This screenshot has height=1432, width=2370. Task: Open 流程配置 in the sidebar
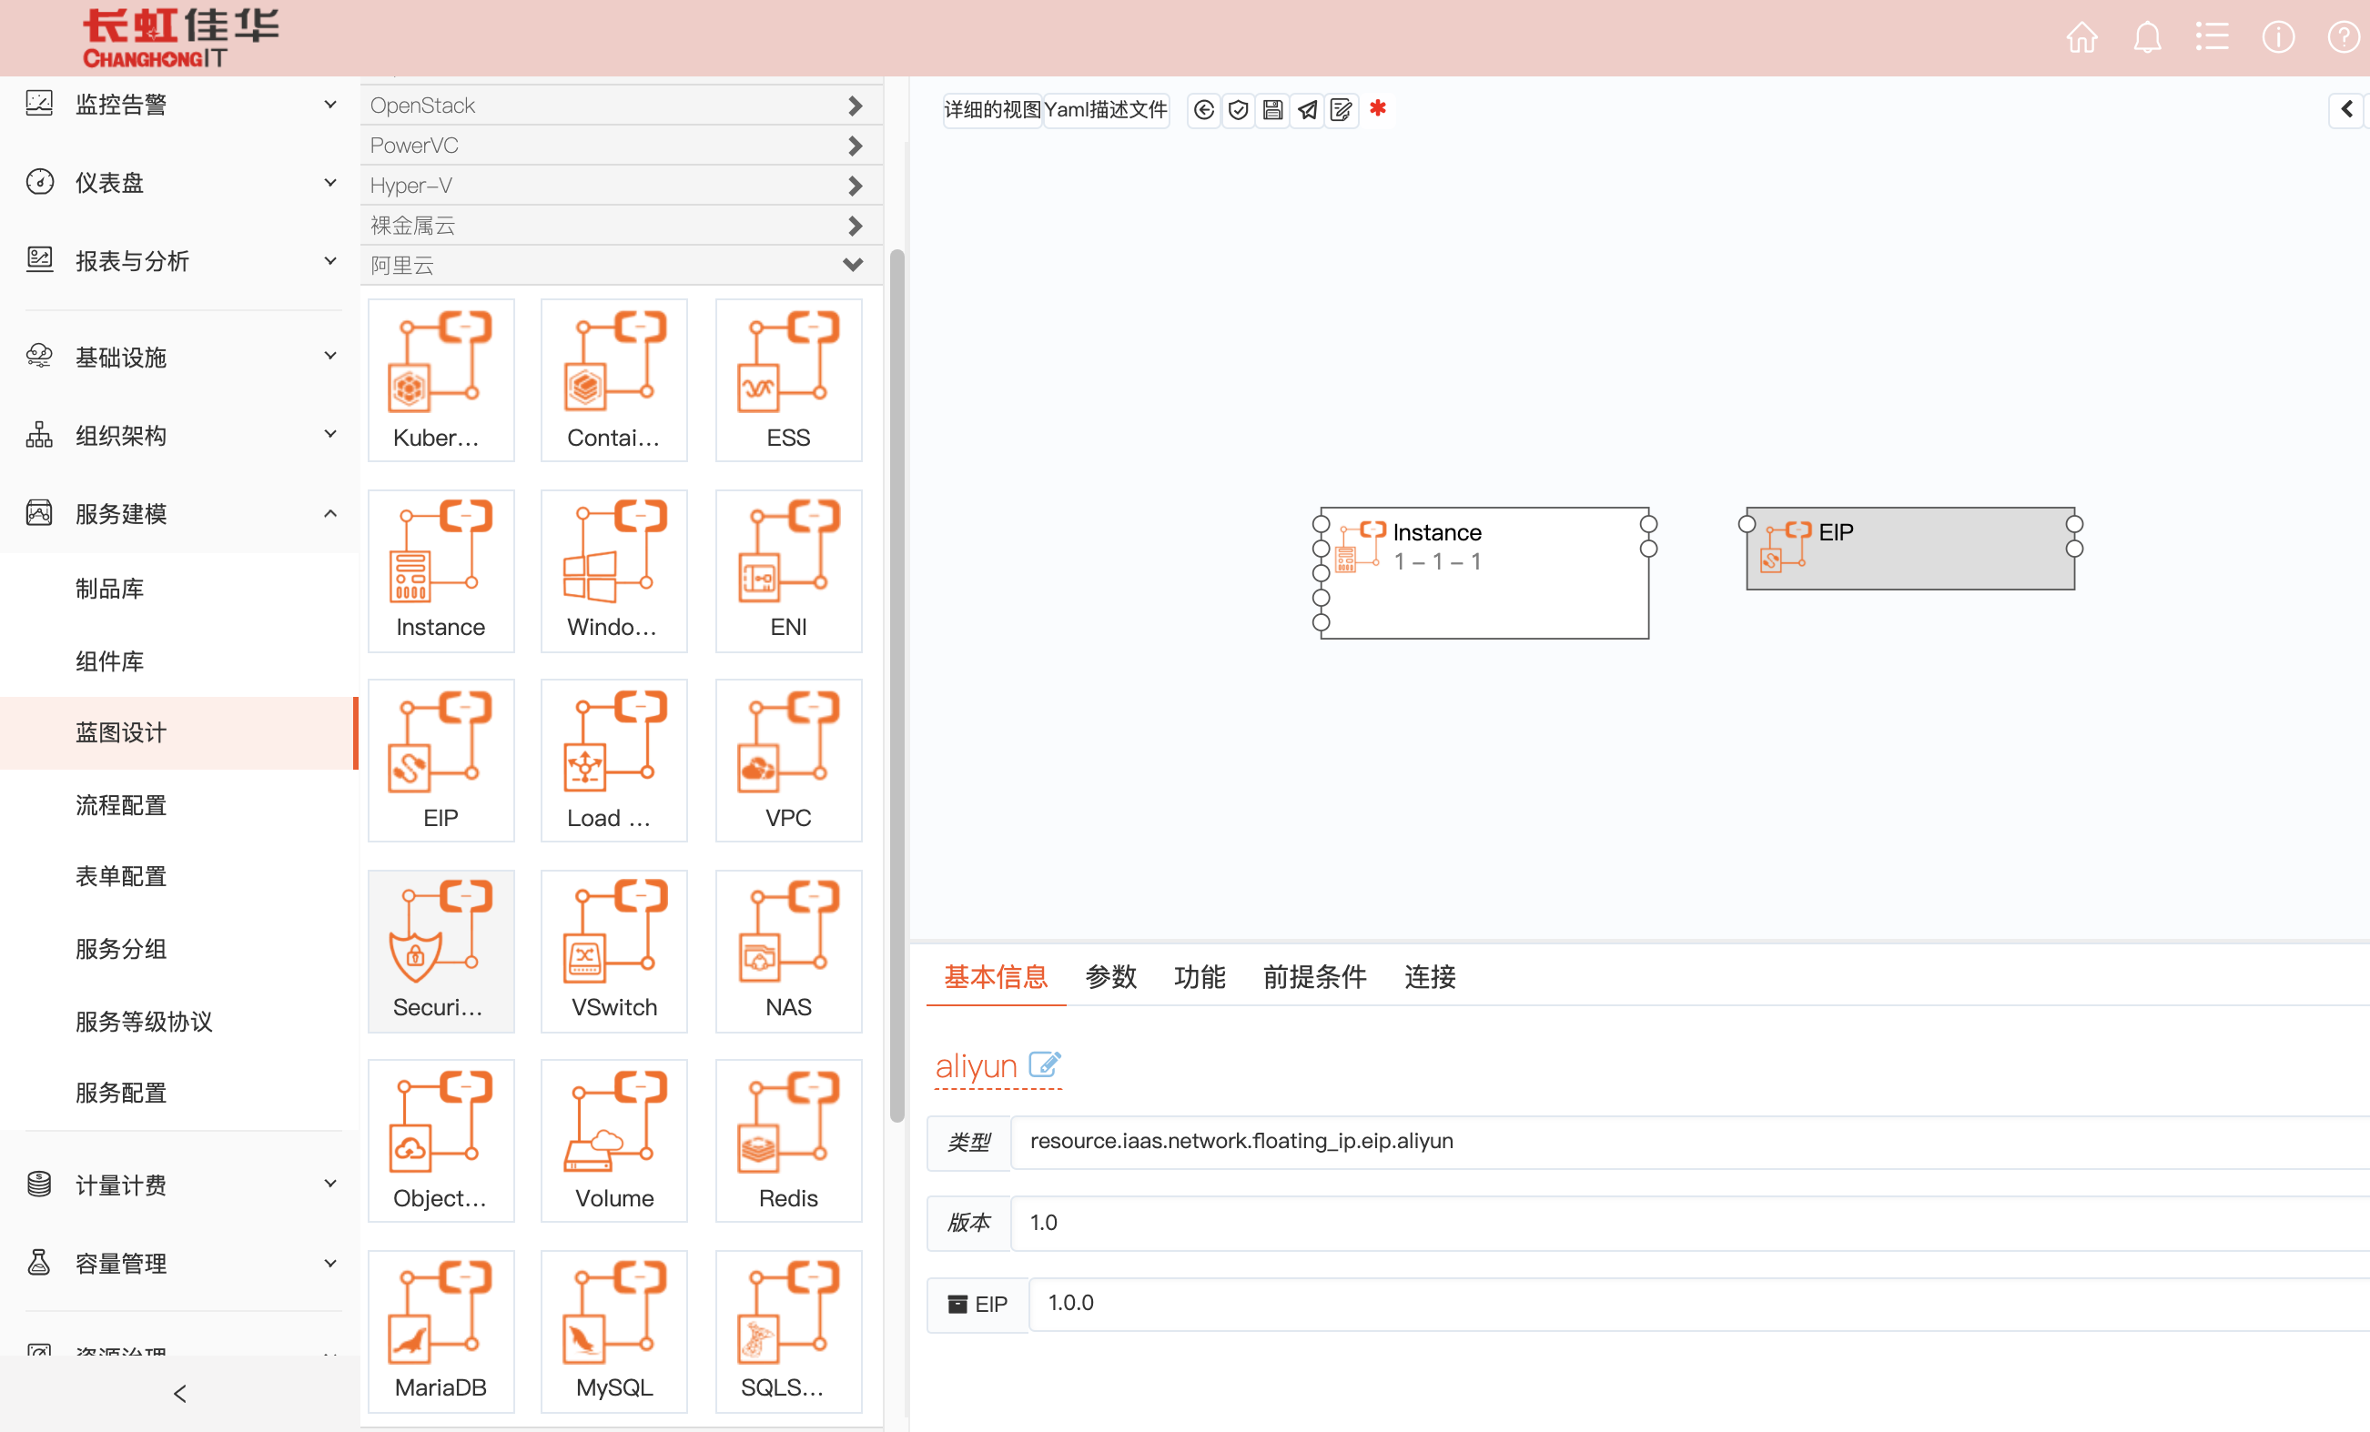121,805
